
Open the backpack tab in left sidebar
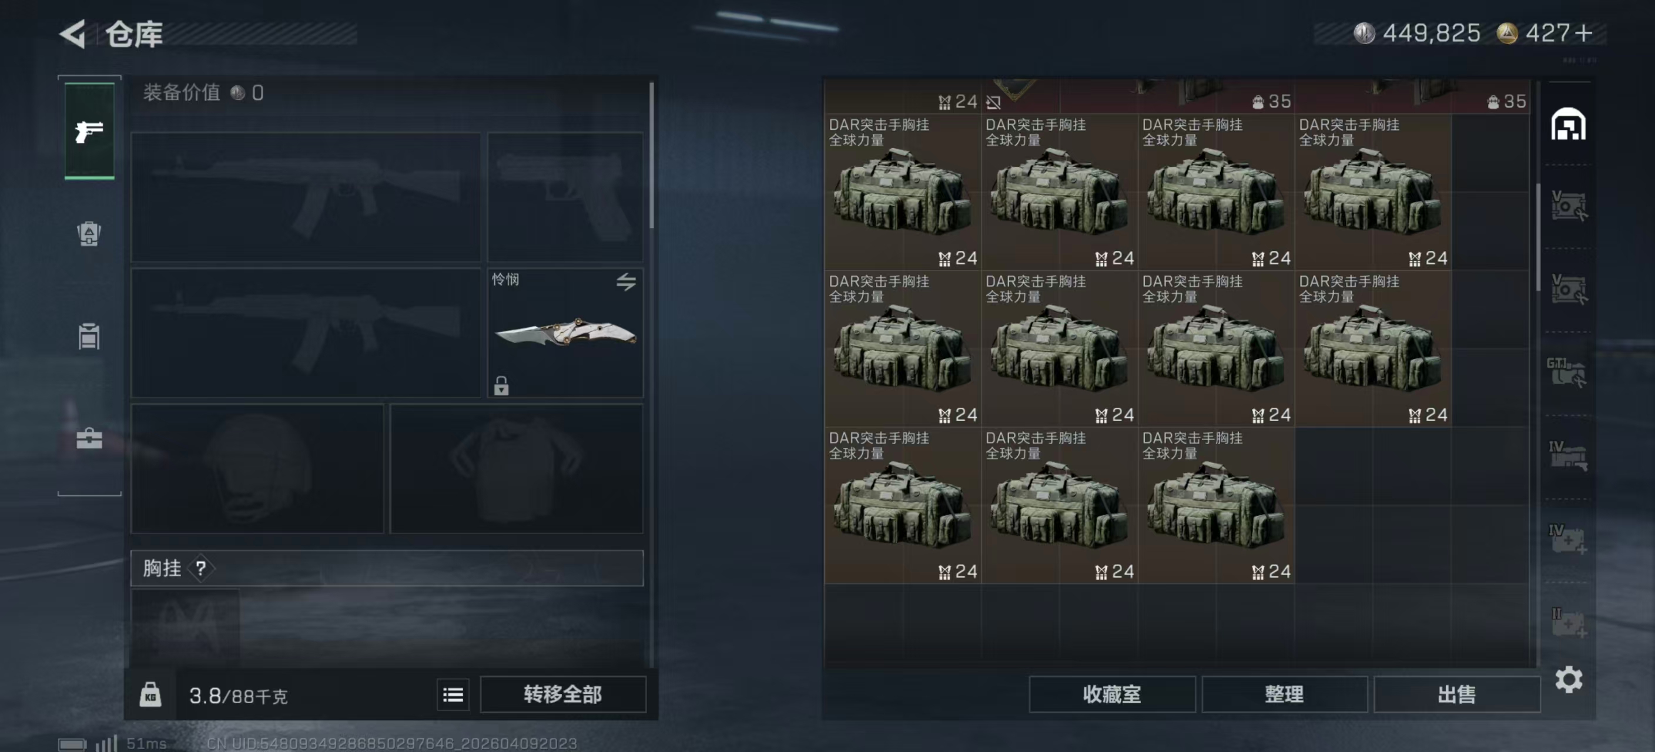(x=89, y=234)
